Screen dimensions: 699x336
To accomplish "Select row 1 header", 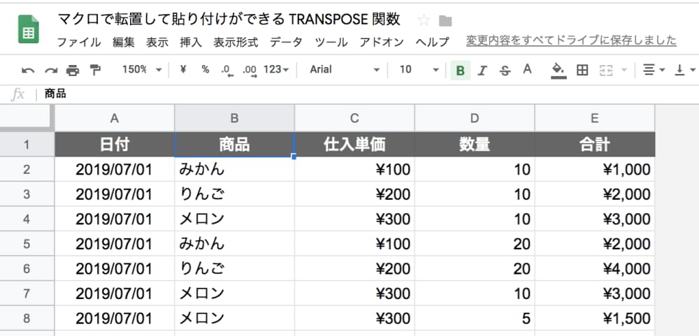I will (x=27, y=145).
